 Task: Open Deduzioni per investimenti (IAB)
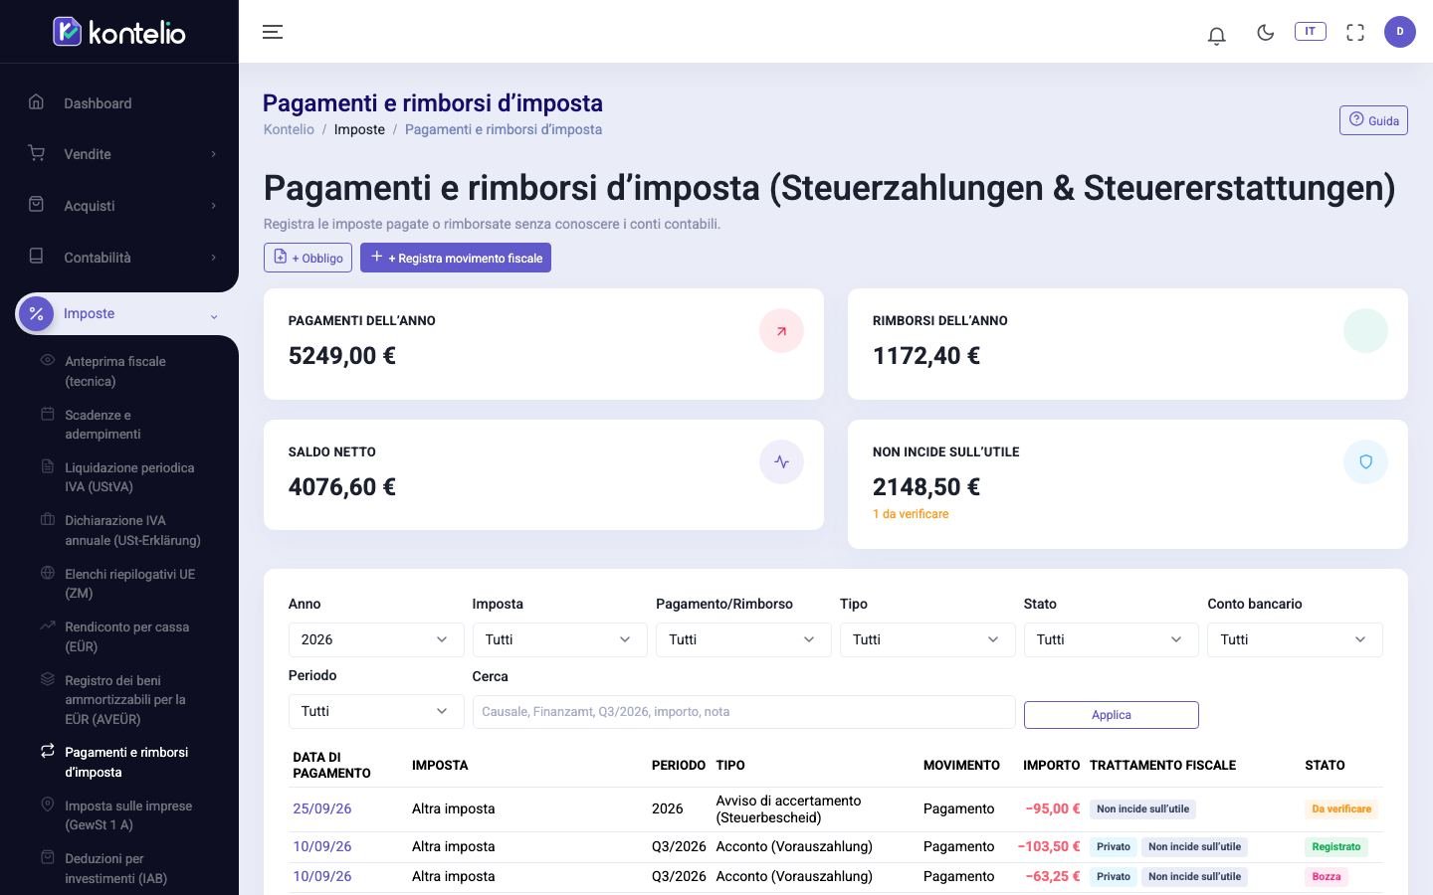coord(119,868)
